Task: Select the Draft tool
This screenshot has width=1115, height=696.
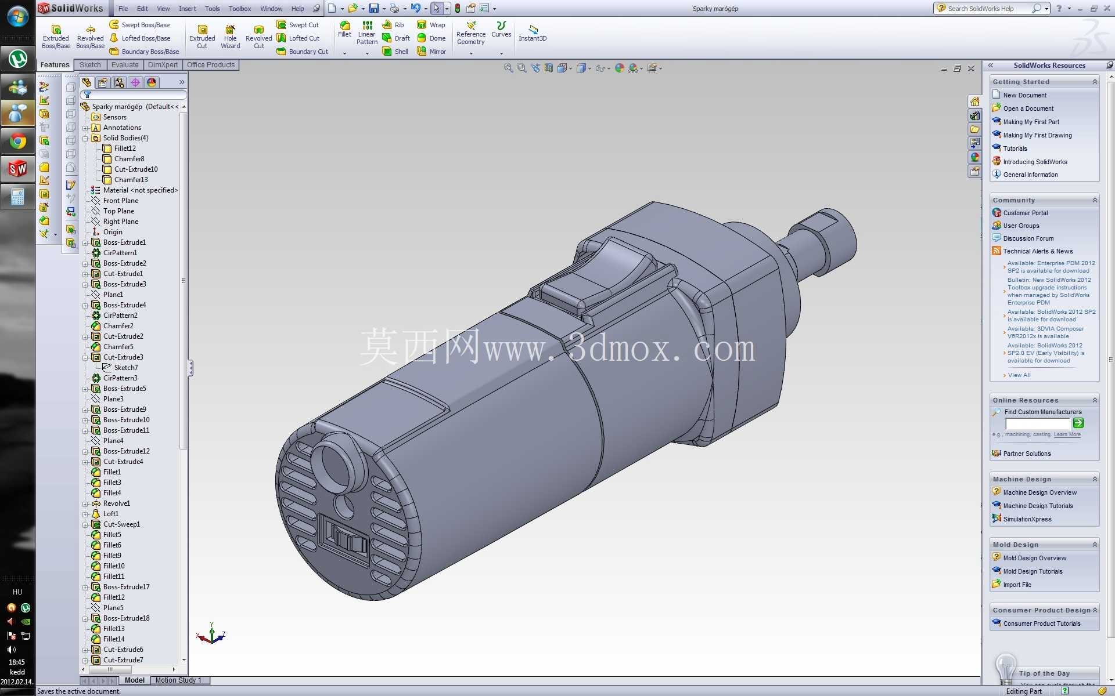Action: click(x=396, y=38)
